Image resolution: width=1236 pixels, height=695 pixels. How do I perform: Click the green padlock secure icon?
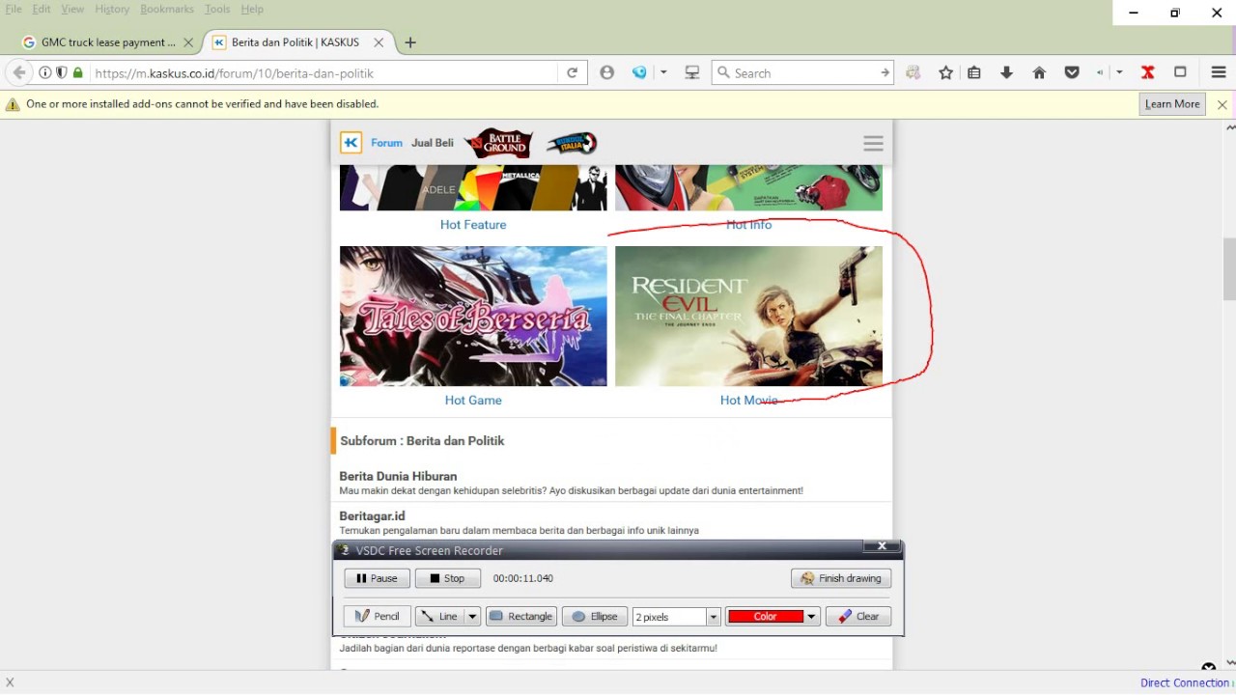point(78,72)
